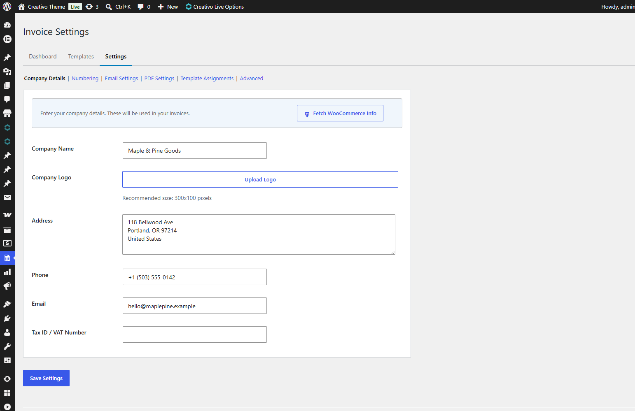635x411 pixels.
Task: Open the Comments speech bubble in the sidebar
Action: tap(7, 100)
